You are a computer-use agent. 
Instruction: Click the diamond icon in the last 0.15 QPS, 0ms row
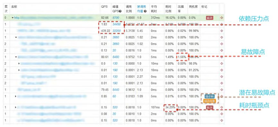(x=222, y=121)
